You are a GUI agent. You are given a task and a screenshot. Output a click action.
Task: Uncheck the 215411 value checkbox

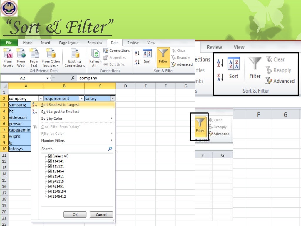click(50, 176)
